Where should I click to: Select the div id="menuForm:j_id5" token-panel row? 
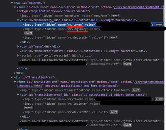pyautogui.click(x=78, y=20)
